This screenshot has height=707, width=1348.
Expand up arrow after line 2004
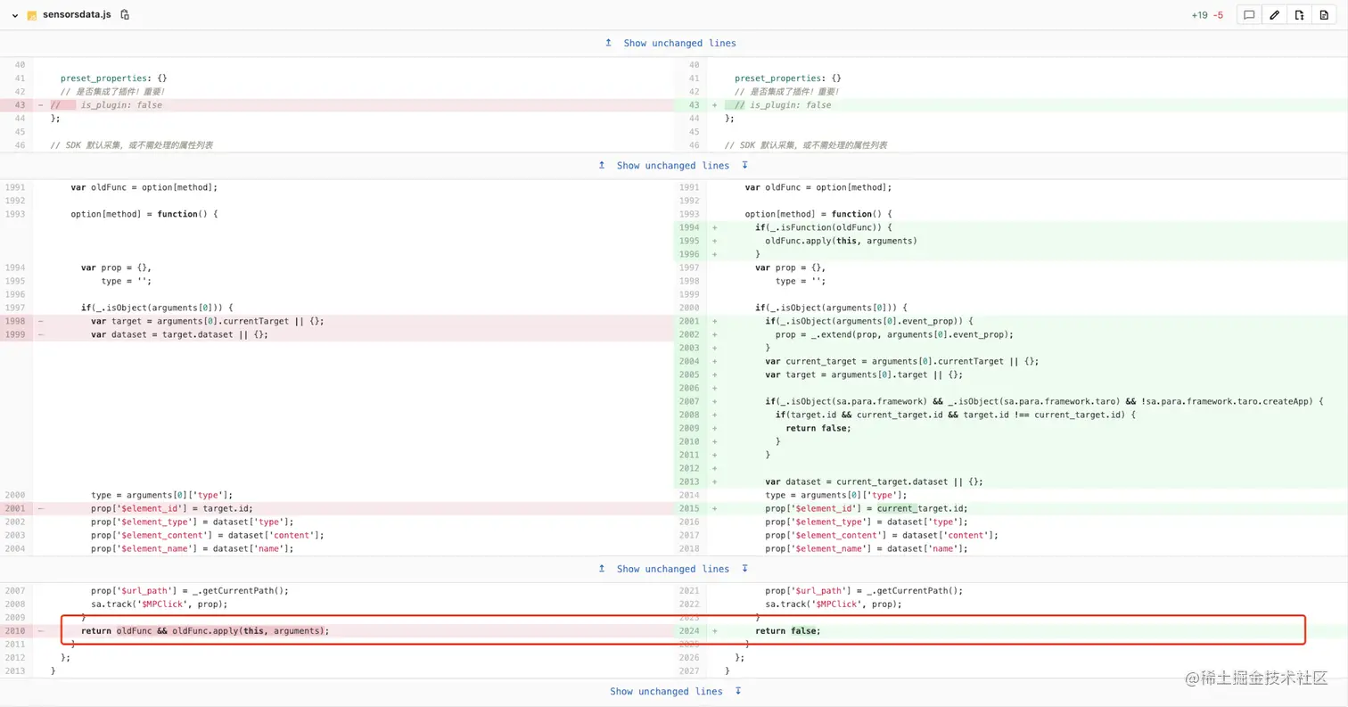602,569
